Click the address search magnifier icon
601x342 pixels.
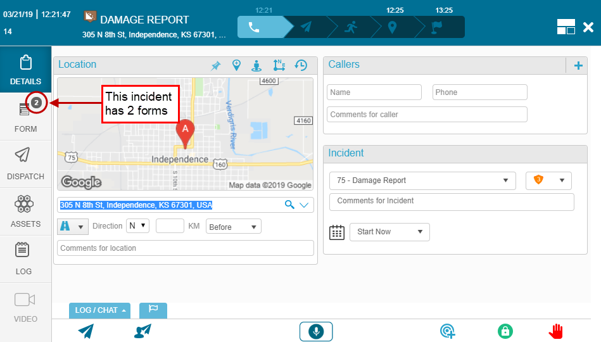click(x=289, y=205)
